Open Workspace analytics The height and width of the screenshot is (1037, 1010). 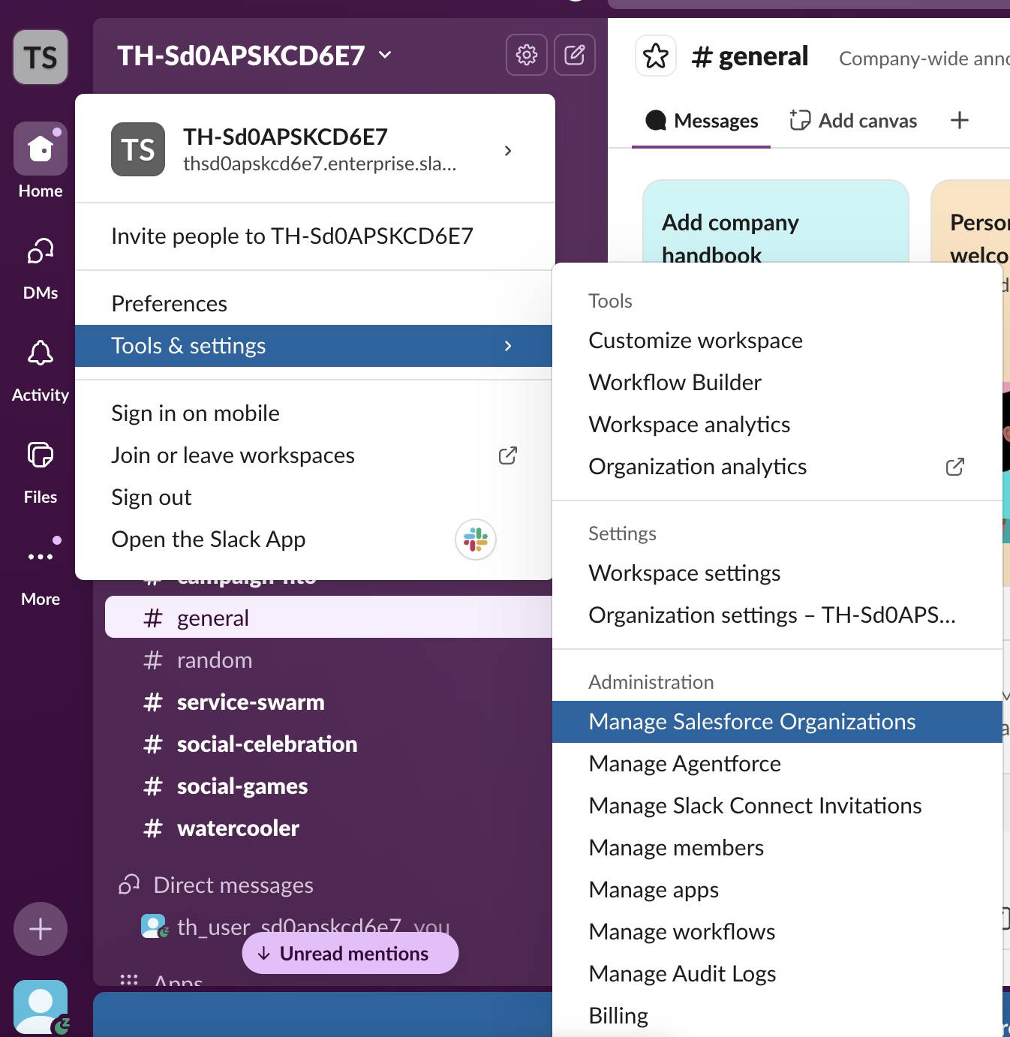point(777,425)
